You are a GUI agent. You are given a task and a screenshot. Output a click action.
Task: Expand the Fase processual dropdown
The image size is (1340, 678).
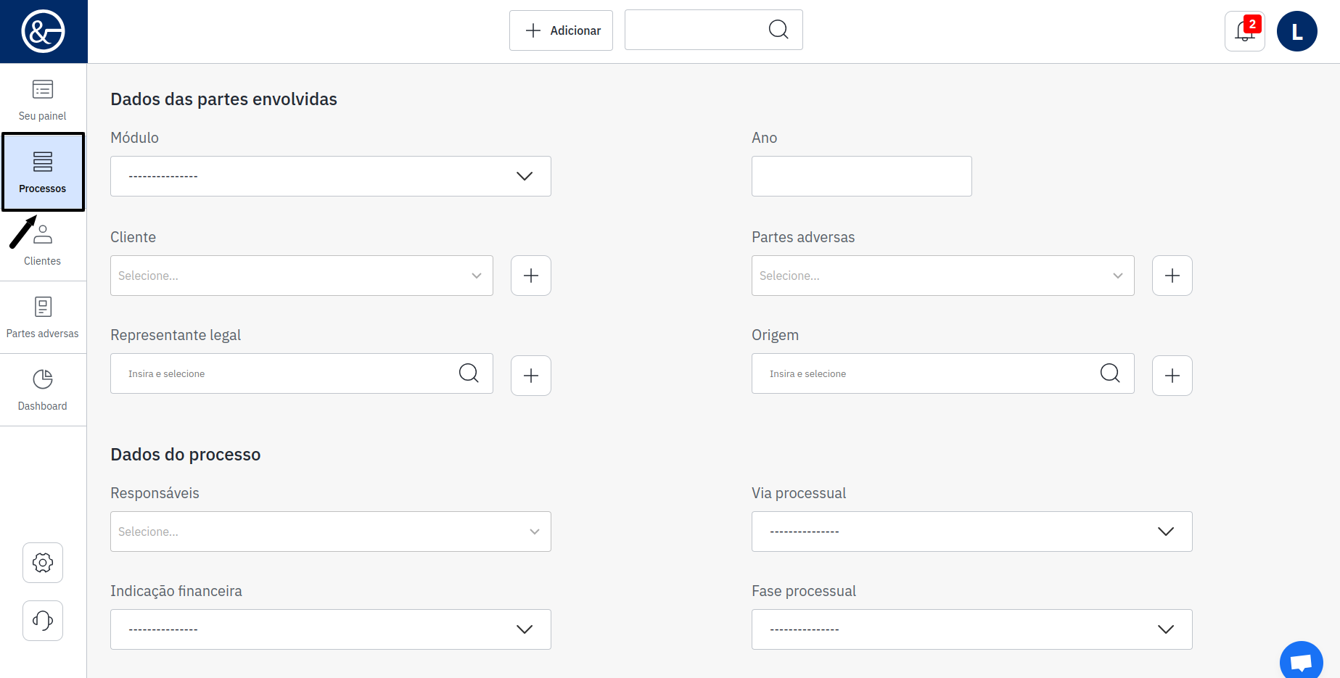971,629
